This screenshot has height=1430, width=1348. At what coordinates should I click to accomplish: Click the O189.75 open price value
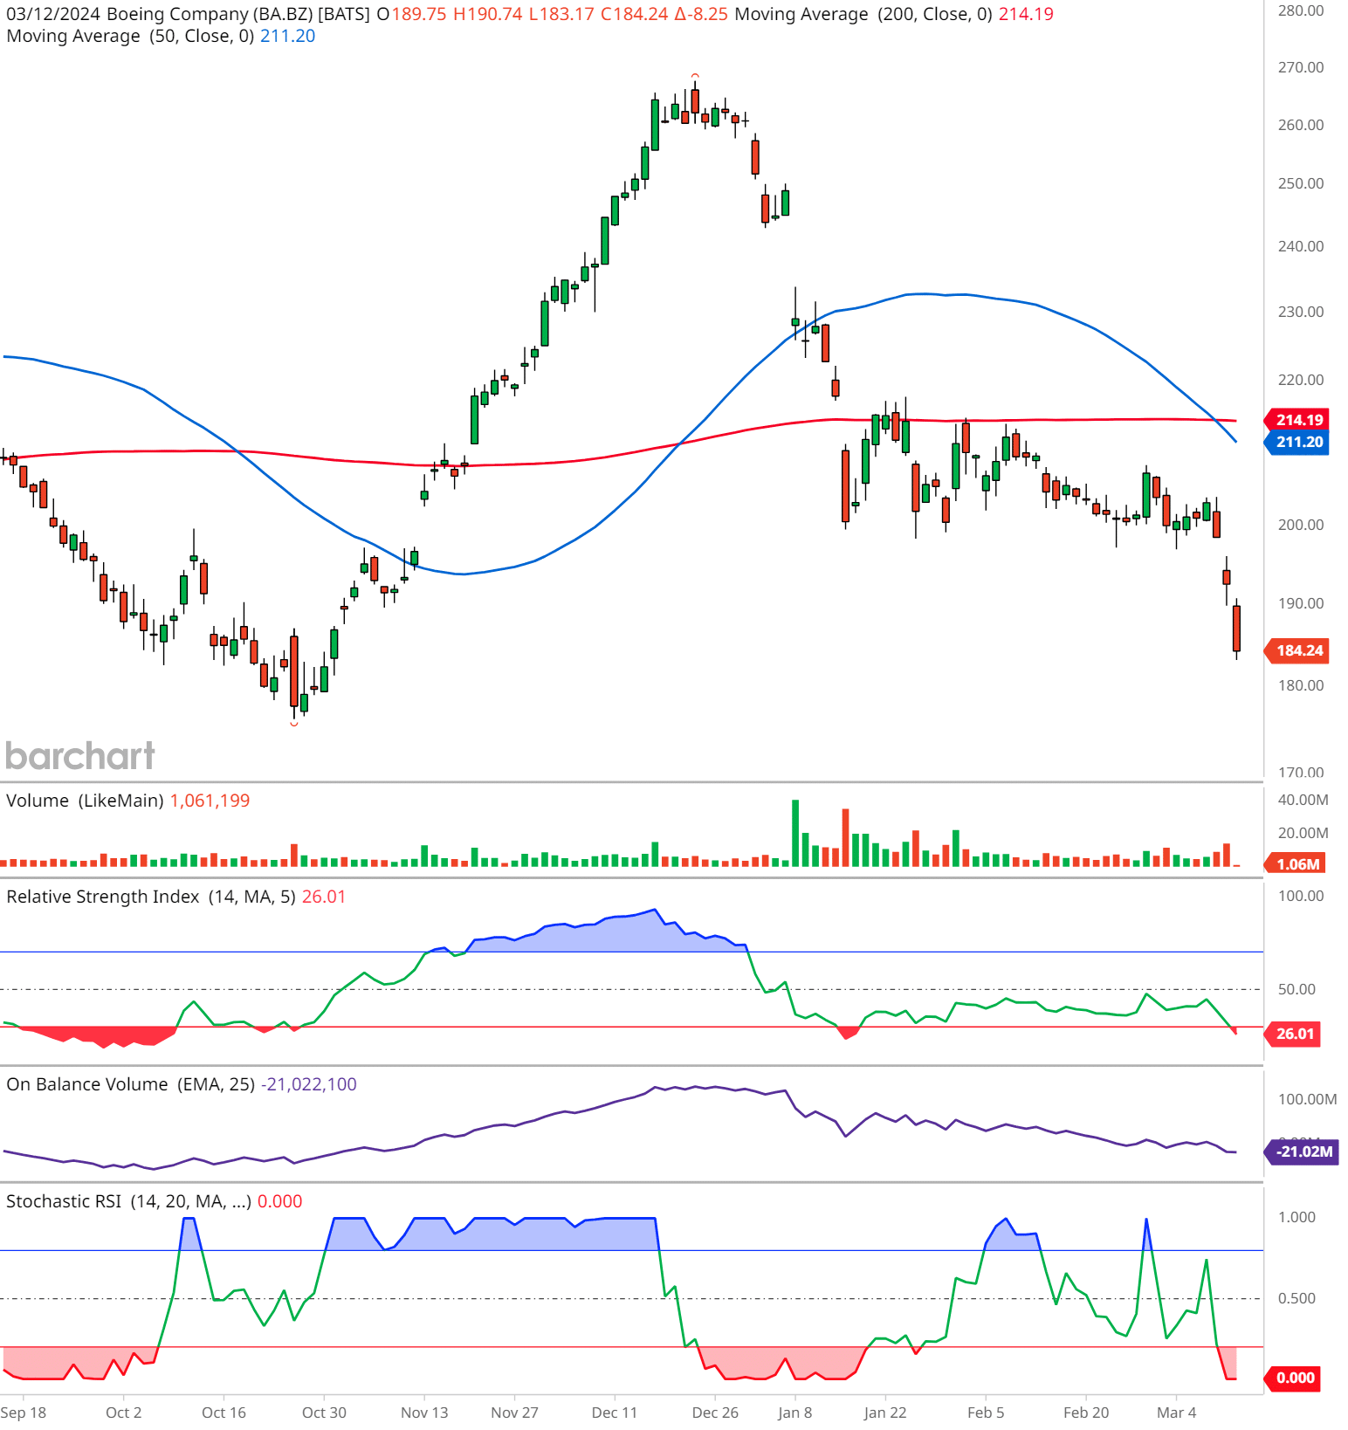pos(412,14)
